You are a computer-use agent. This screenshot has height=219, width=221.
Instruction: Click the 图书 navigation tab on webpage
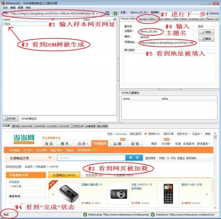tap(65, 144)
